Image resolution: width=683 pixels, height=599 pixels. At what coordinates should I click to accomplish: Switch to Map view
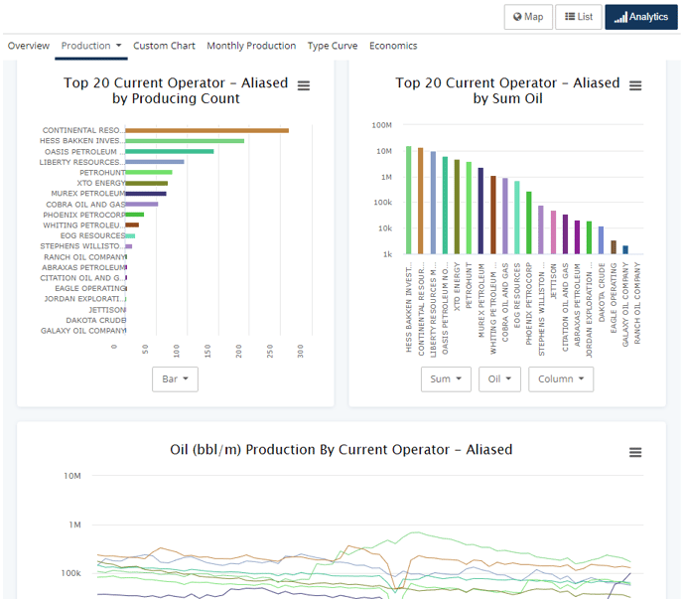(x=528, y=17)
